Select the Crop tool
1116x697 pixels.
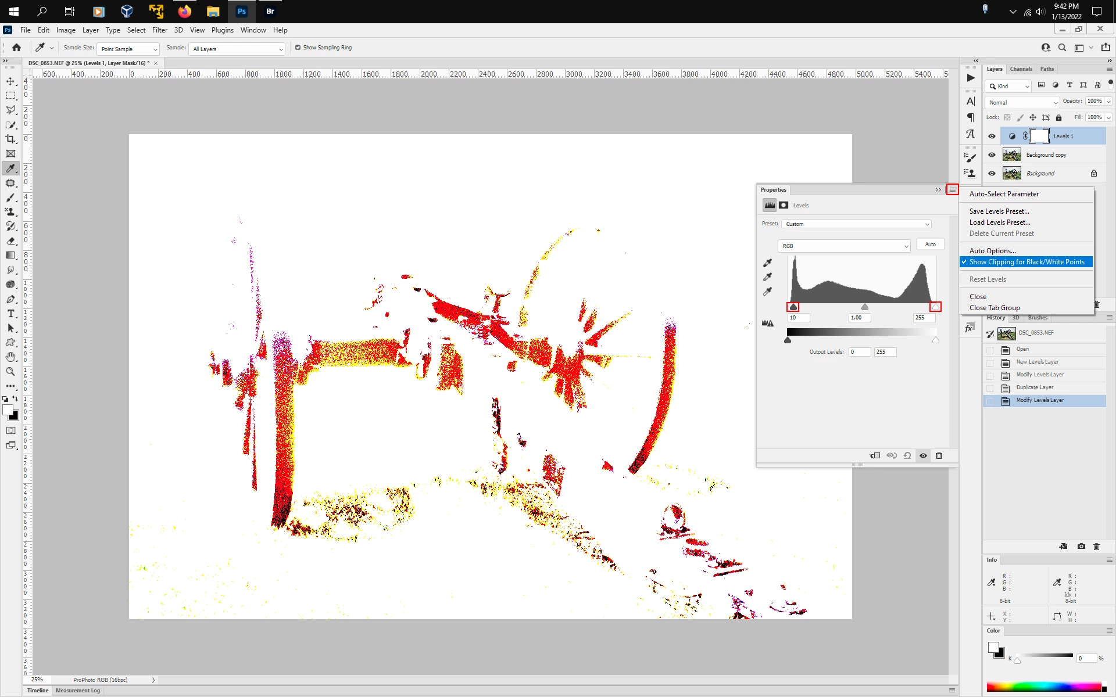tap(10, 139)
